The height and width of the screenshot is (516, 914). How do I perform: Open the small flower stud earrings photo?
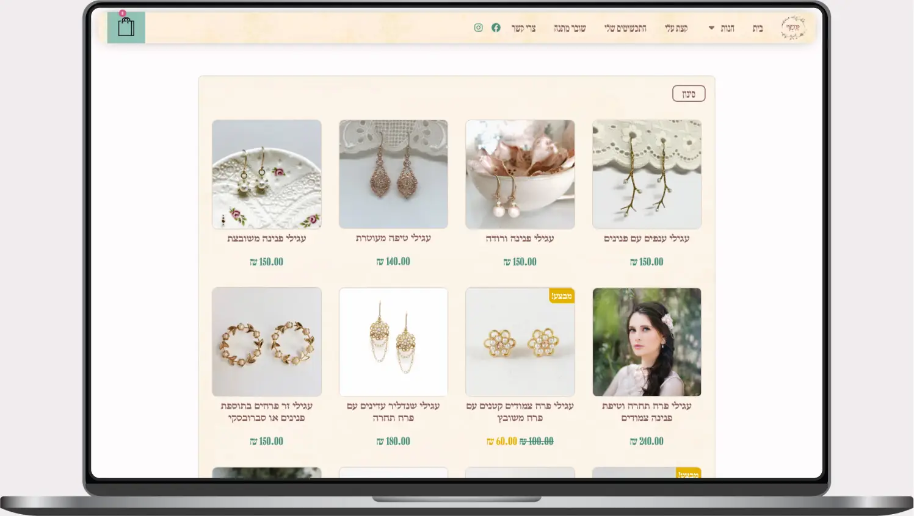(520, 342)
